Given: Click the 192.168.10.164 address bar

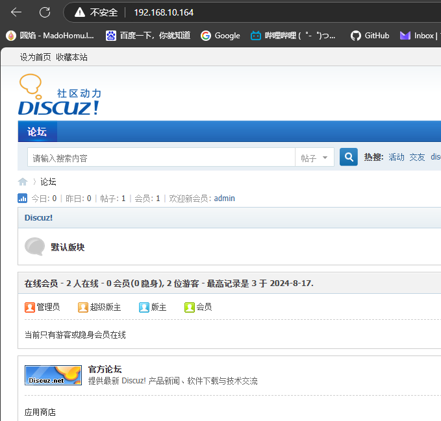Looking at the screenshot, I should click(164, 12).
